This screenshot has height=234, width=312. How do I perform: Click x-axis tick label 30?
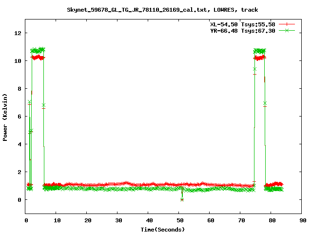coord(118,220)
